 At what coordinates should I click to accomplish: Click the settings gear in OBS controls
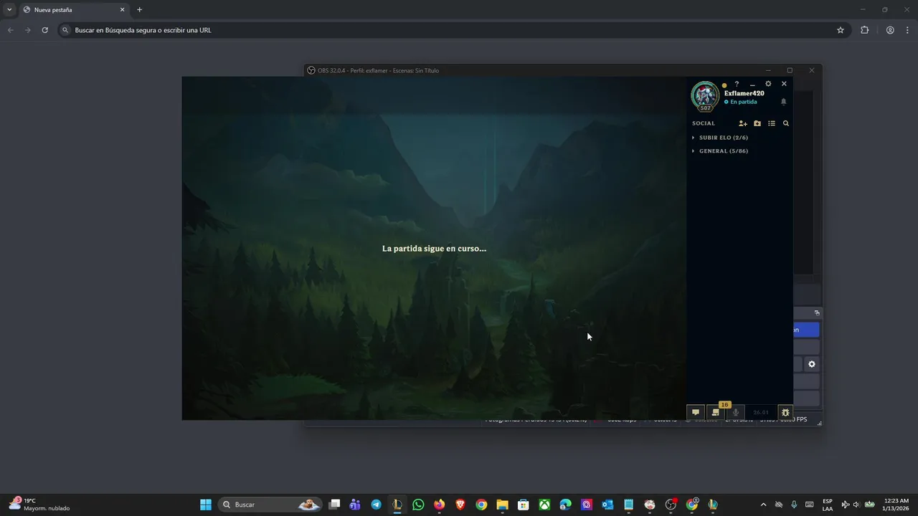point(812,364)
